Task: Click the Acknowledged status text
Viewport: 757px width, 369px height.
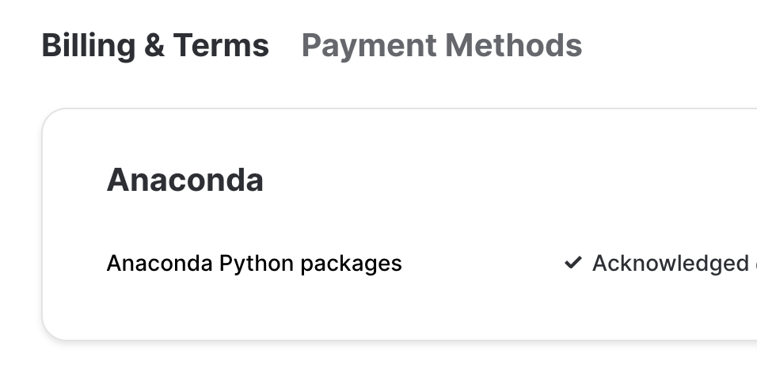Action: point(670,263)
